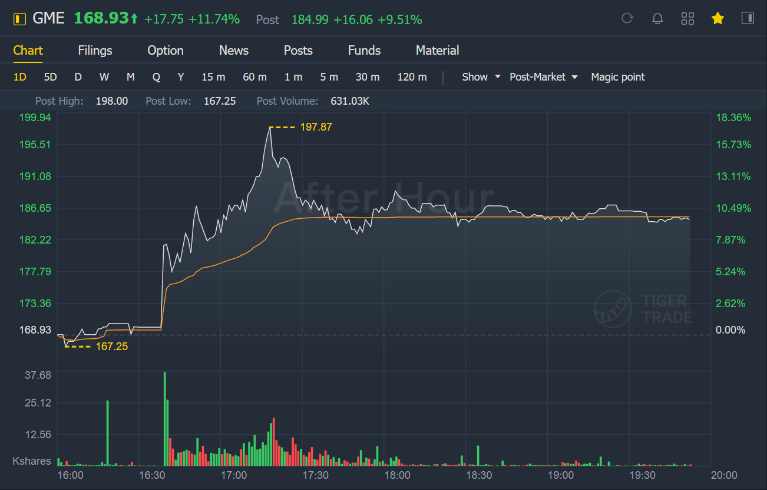Click the 199.94 price axis label
767x490 pixels.
point(35,118)
